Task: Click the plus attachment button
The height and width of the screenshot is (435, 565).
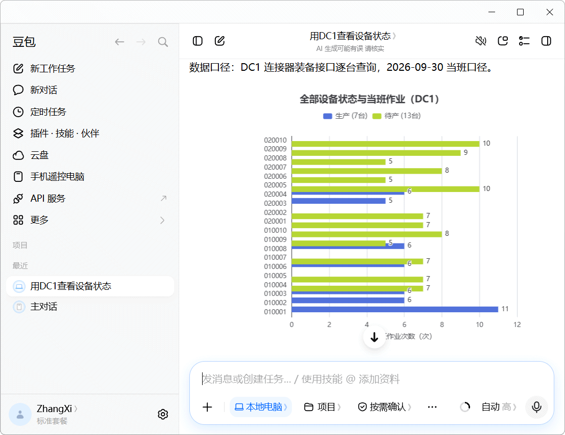Action: point(207,407)
